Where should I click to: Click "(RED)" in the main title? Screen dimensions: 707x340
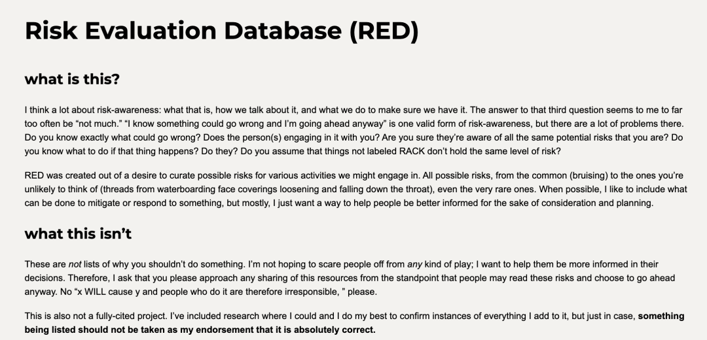[383, 31]
